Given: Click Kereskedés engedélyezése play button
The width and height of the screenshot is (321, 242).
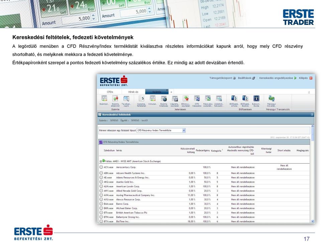Looking at the screenshot, I should click(295, 78).
